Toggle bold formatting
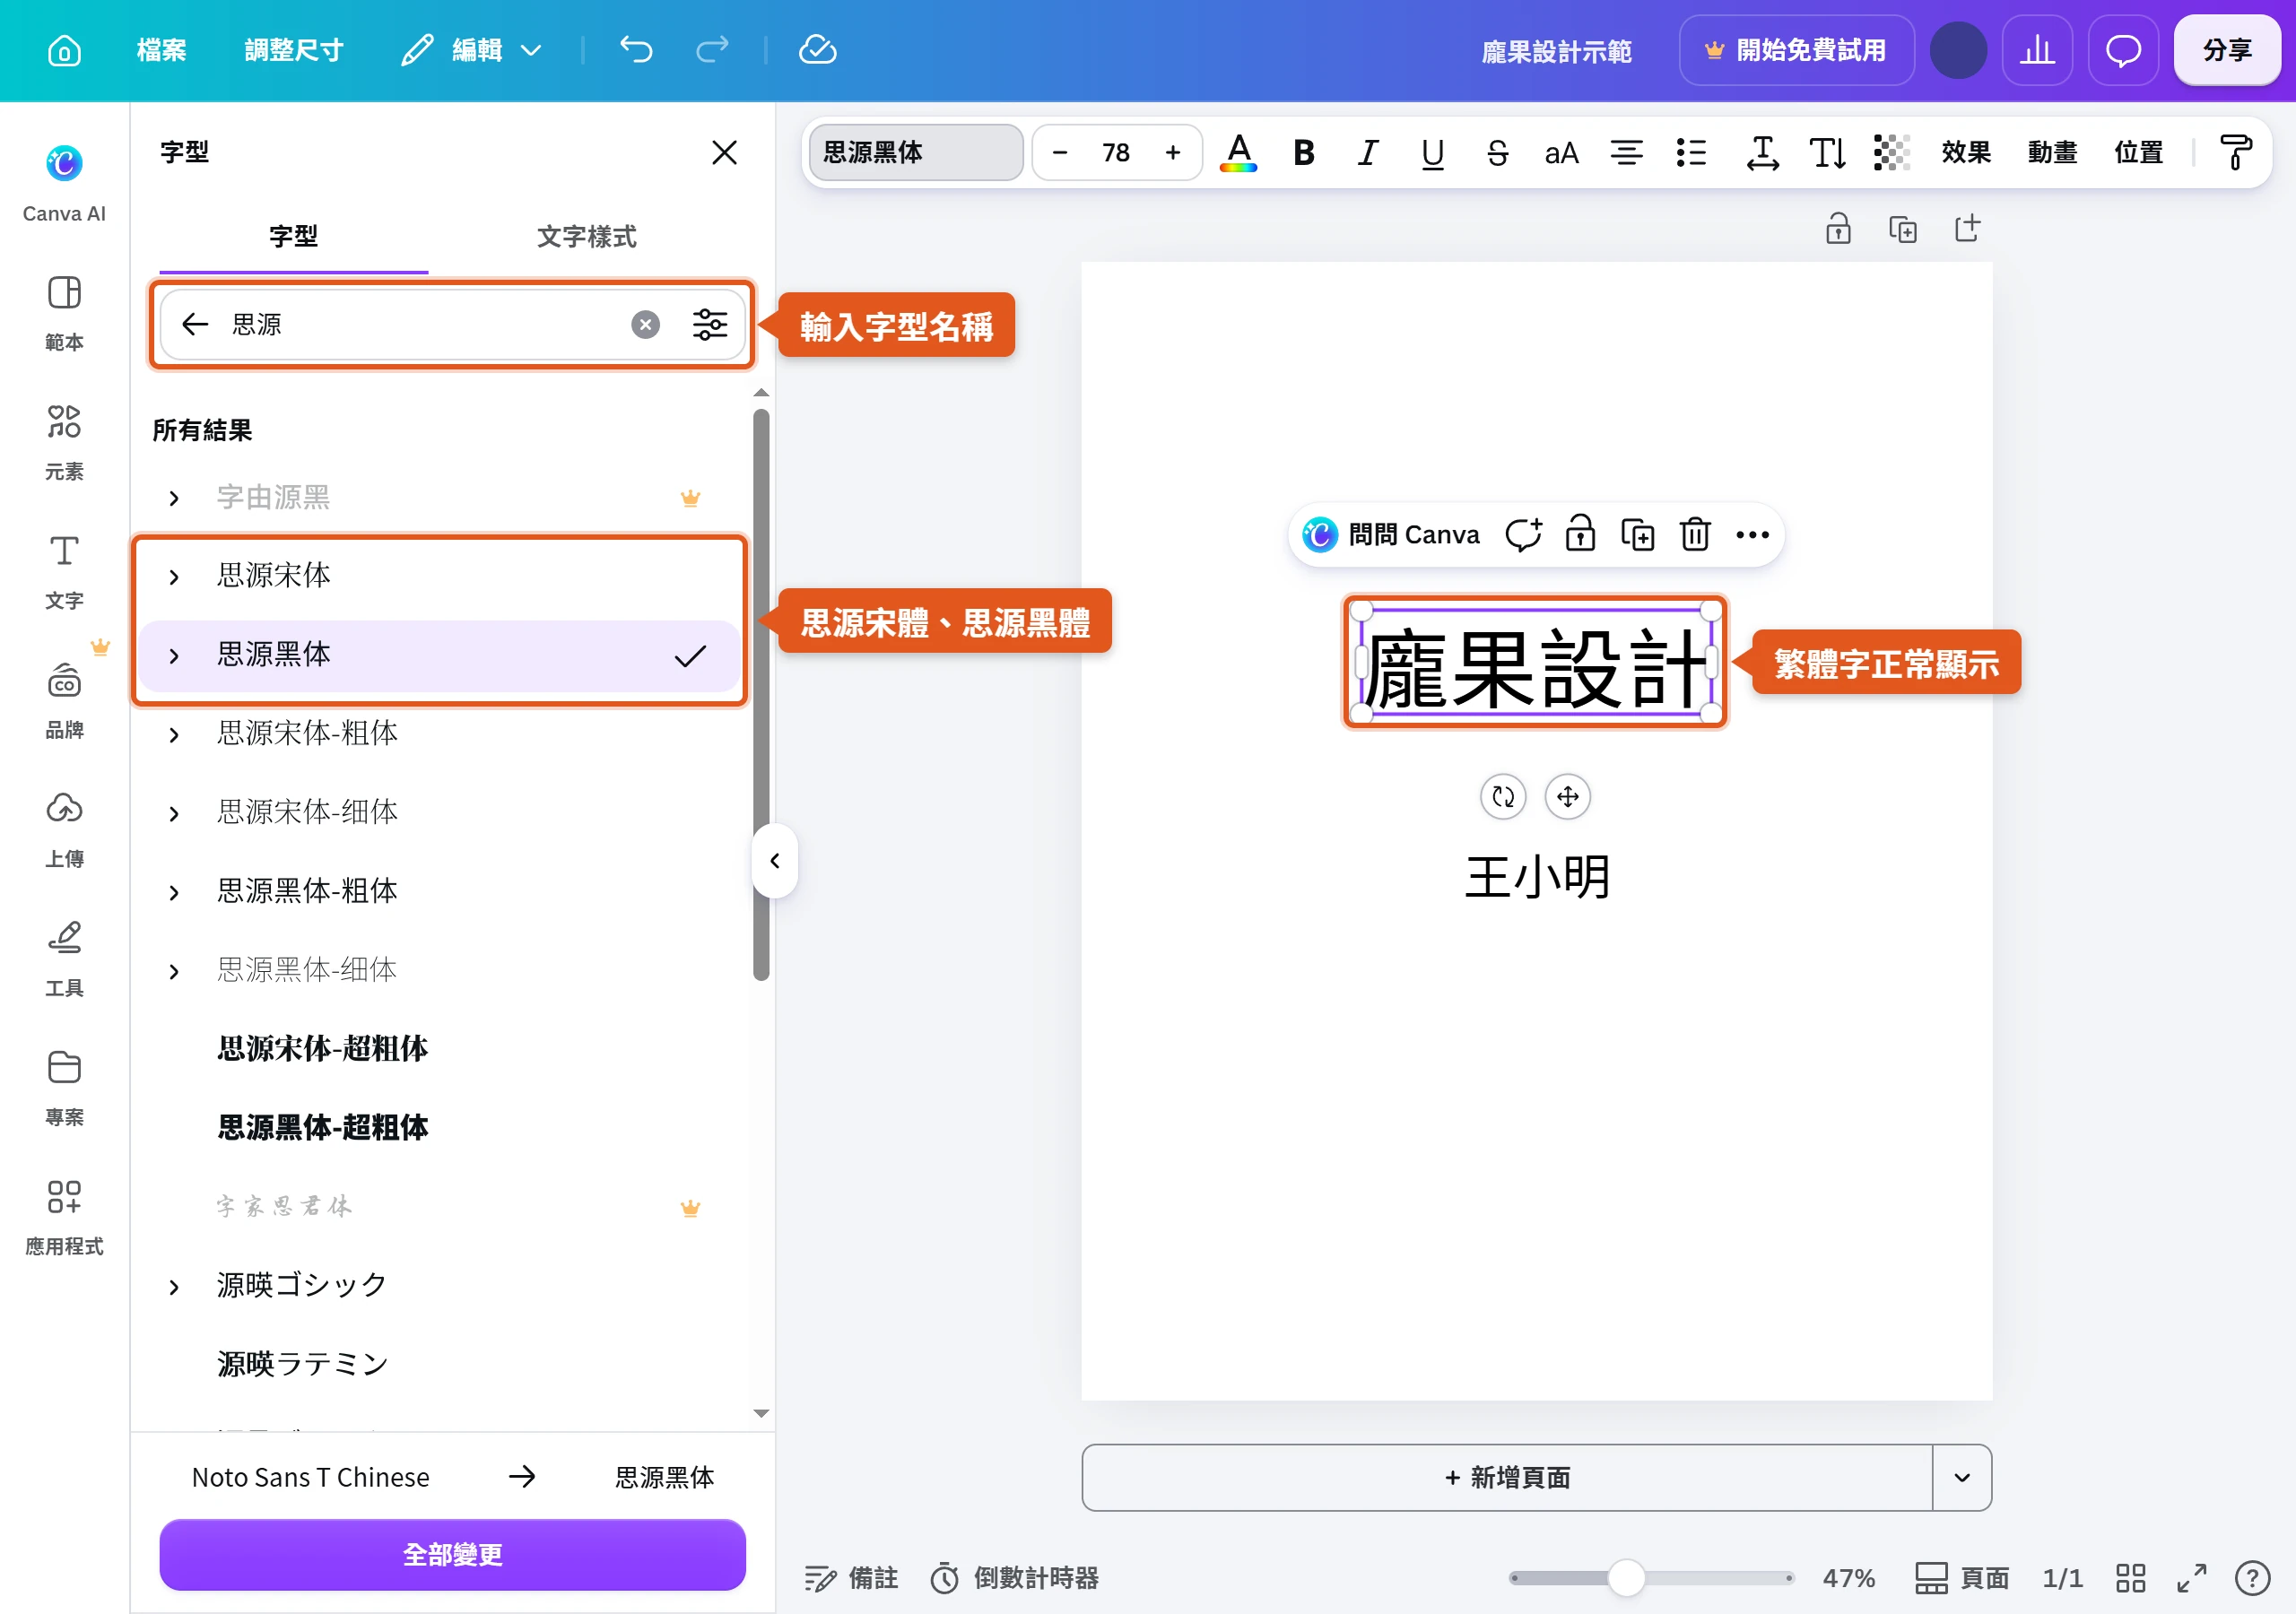The width and height of the screenshot is (2296, 1614). coord(1303,152)
